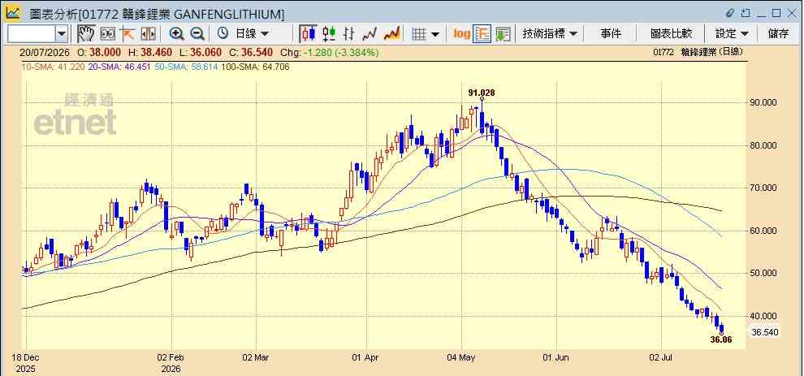Open the 技術指標 menu
804x376 pixels.
(550, 34)
